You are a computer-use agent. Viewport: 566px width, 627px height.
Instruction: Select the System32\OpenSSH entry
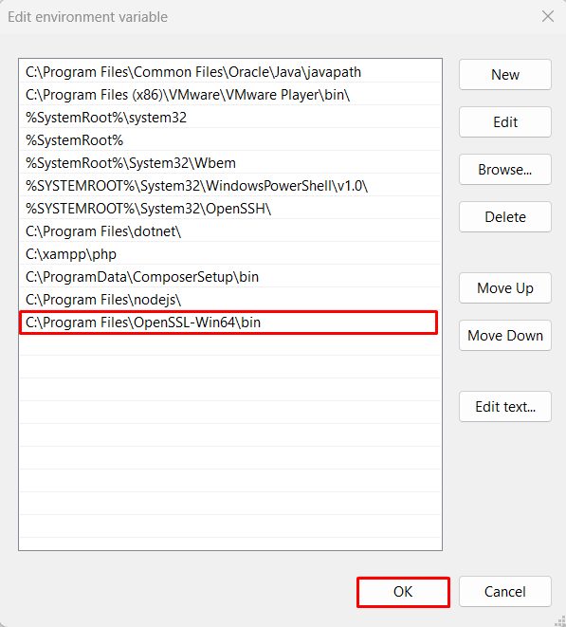coord(230,209)
